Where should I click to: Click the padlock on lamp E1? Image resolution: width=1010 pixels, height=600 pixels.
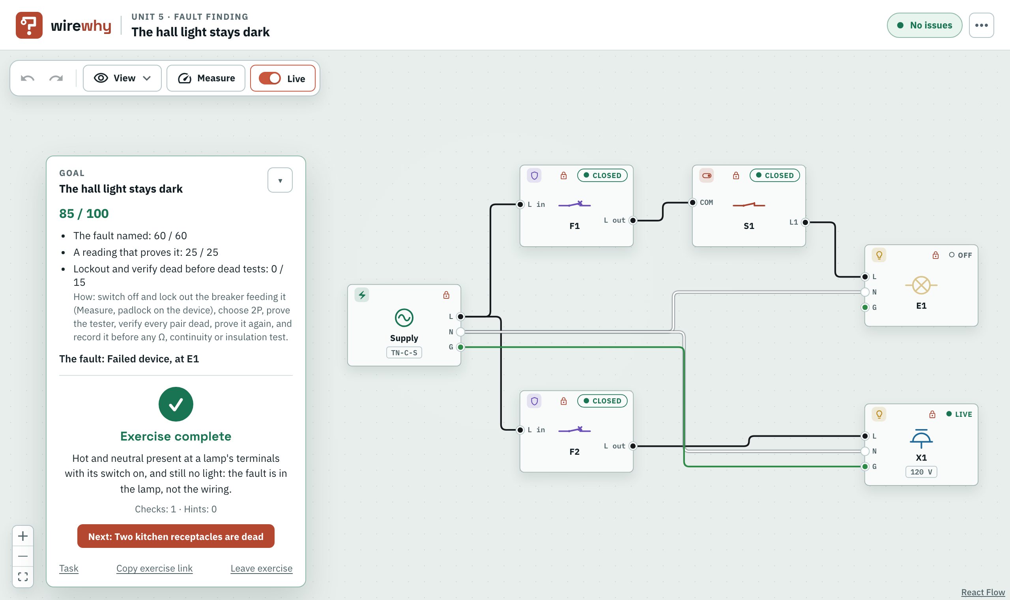click(x=936, y=255)
